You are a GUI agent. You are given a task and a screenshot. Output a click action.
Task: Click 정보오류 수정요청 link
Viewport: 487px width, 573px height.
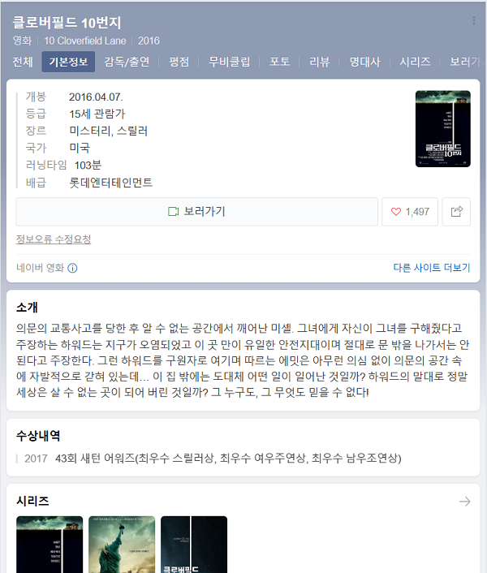point(54,239)
